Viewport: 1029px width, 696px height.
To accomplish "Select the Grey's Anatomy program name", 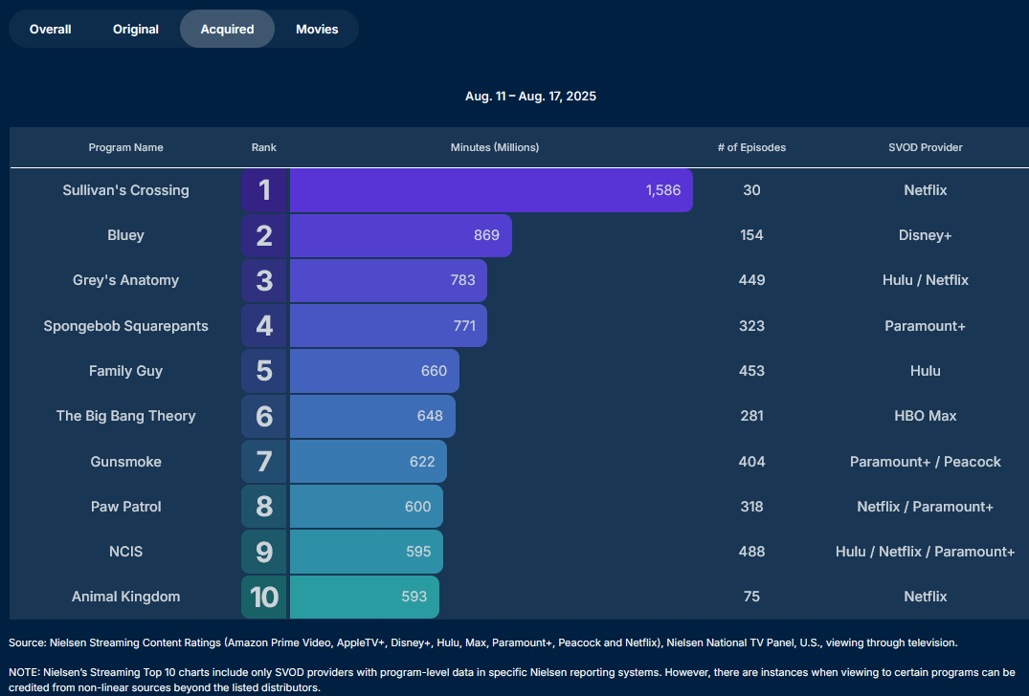I will click(126, 280).
